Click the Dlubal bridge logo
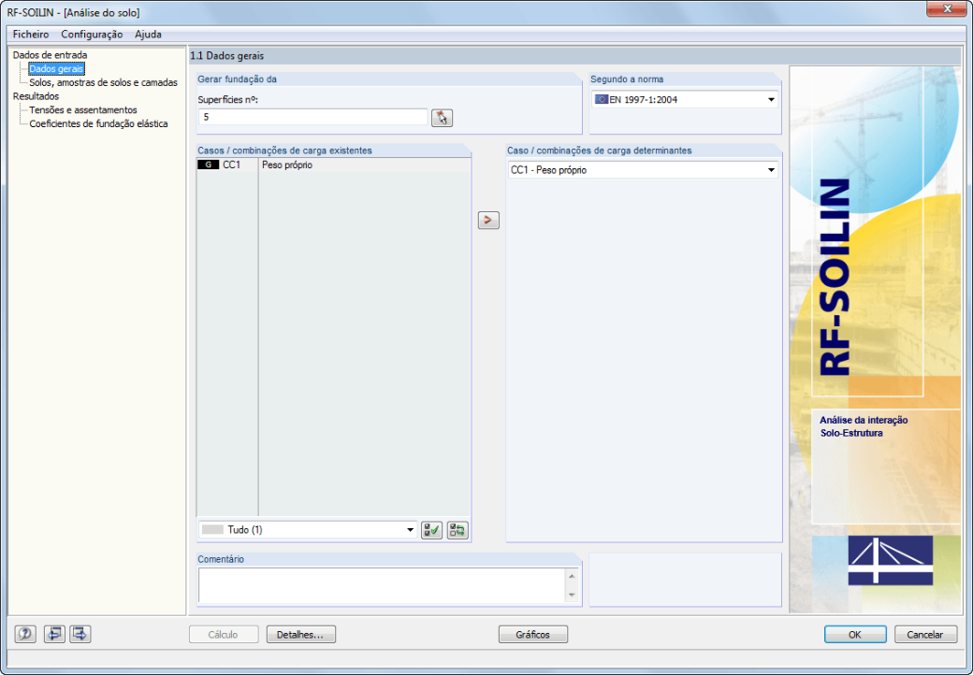Screen dimensions: 973x675 point(890,560)
